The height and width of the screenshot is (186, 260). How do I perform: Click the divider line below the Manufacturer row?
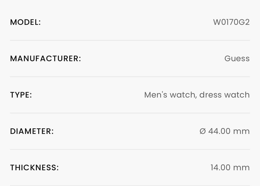click(130, 77)
